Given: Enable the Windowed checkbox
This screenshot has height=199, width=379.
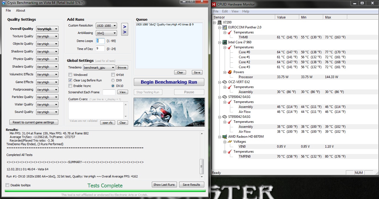Looking at the screenshot, I should pos(70,75).
